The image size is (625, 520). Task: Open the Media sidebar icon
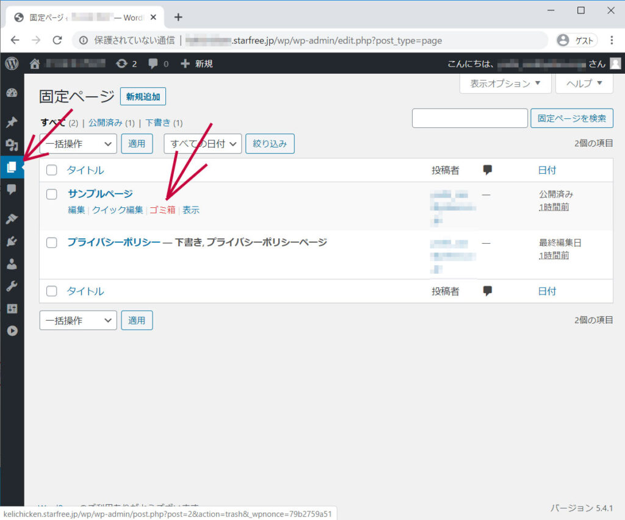(x=12, y=145)
